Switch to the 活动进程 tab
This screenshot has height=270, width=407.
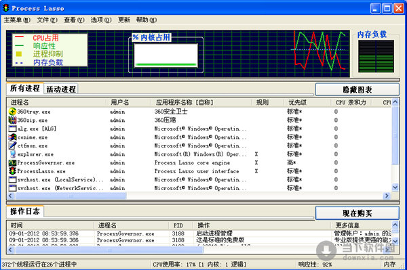coord(61,89)
